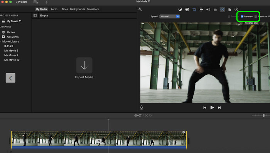Toggle the Preserve Pitch checkbox
This screenshot has width=270, height=153.
[x=256, y=16]
